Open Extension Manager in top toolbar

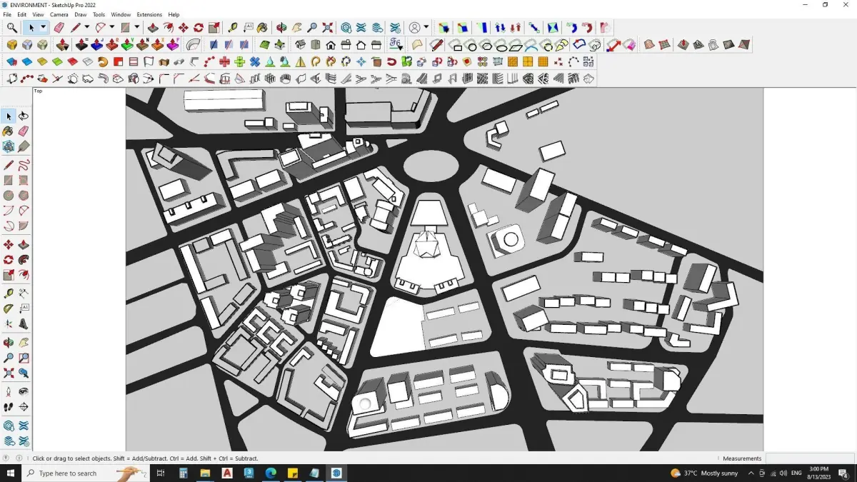(395, 28)
